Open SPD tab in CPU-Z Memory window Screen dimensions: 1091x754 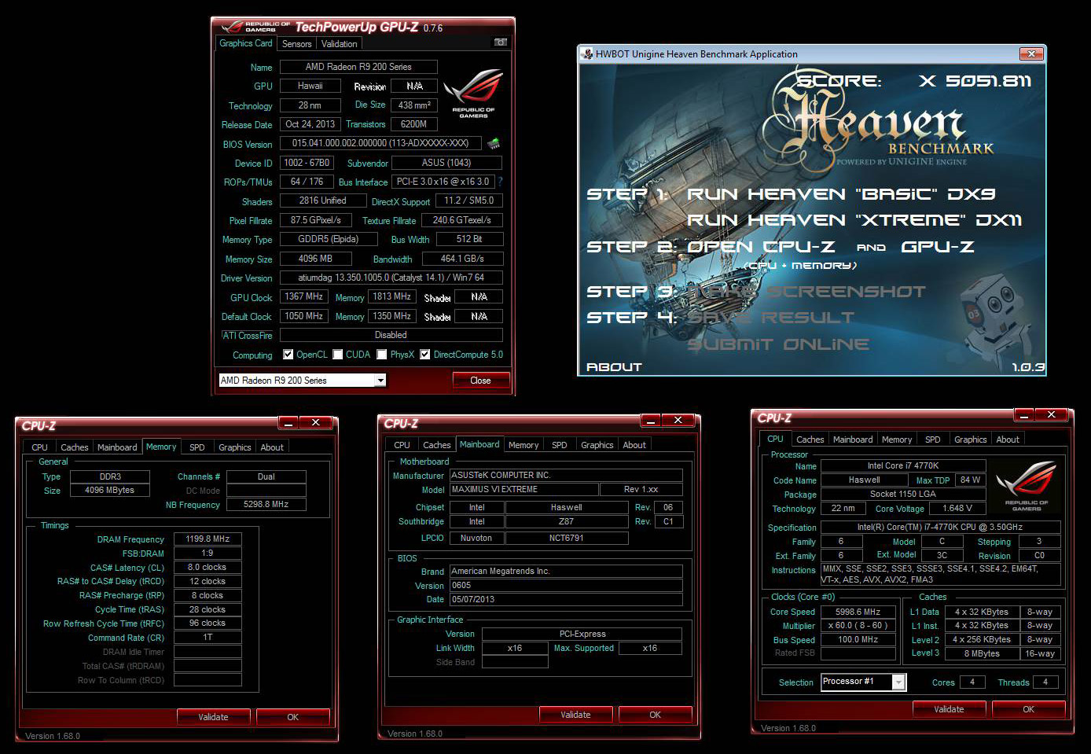[x=197, y=447]
